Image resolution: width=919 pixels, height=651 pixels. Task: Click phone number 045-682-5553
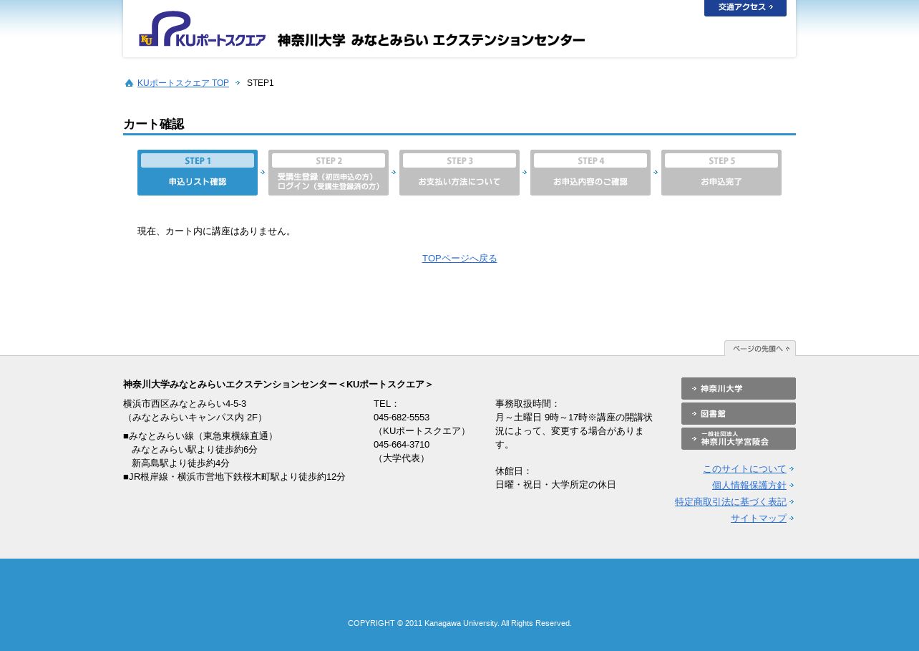click(x=402, y=418)
